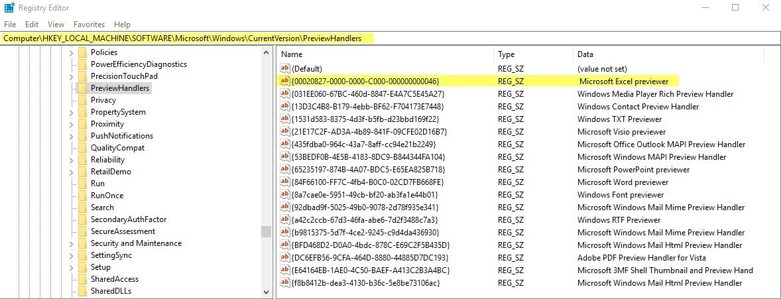Screen dimensions: 781x299
Task: Click the folder icon beside PreviewHandlers key
Action: pyautogui.click(x=82, y=88)
